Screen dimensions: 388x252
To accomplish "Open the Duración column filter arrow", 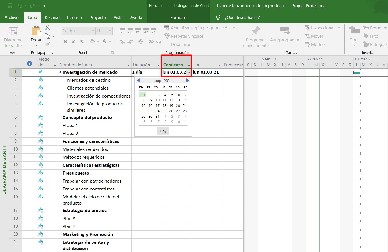I will point(158,65).
